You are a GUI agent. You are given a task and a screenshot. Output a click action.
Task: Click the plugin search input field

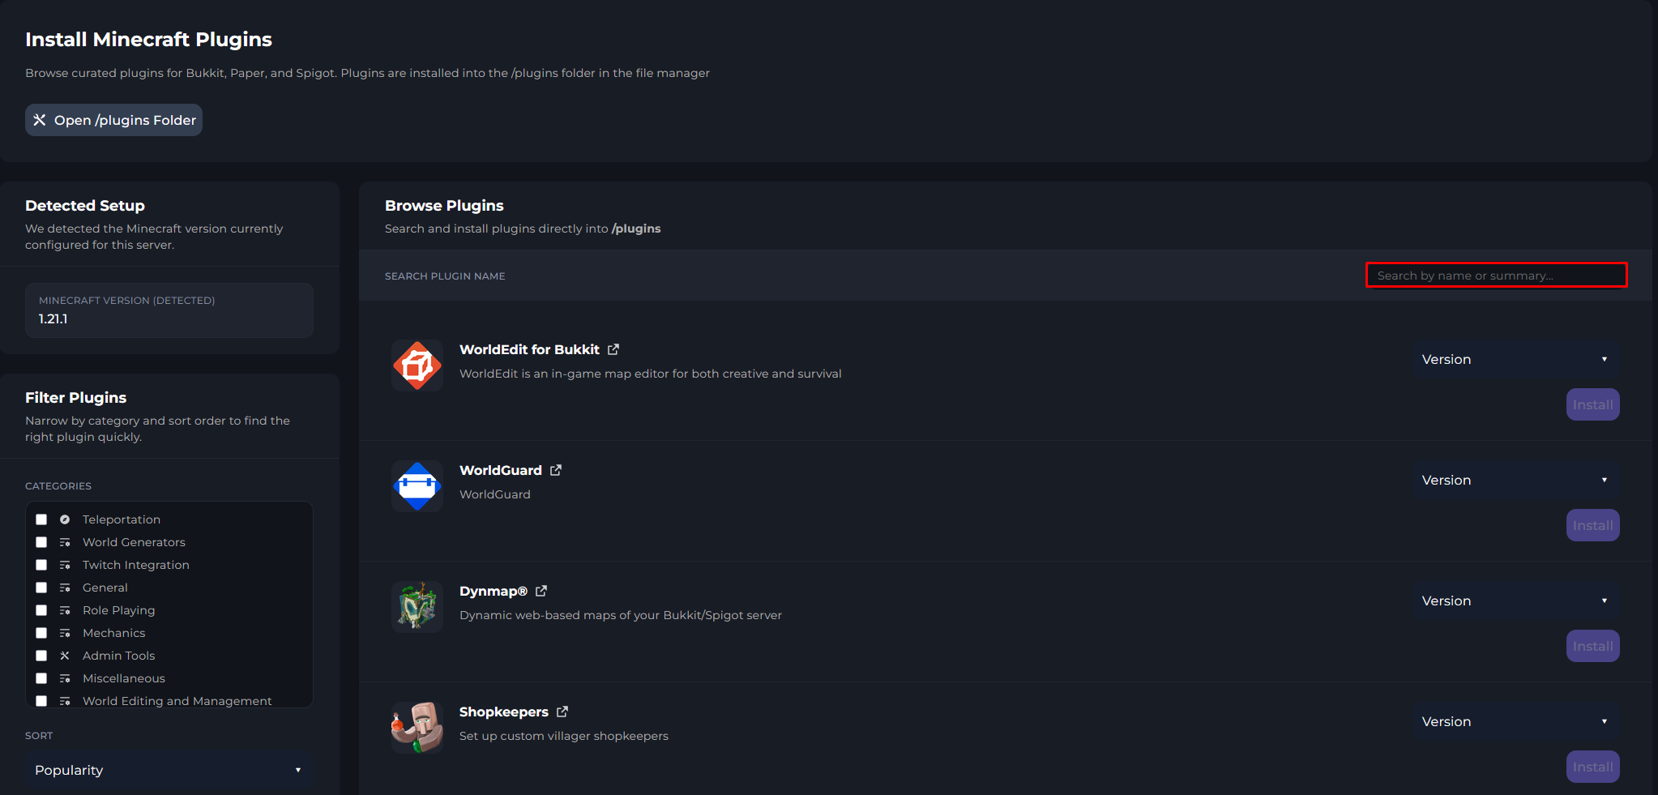pos(1496,276)
